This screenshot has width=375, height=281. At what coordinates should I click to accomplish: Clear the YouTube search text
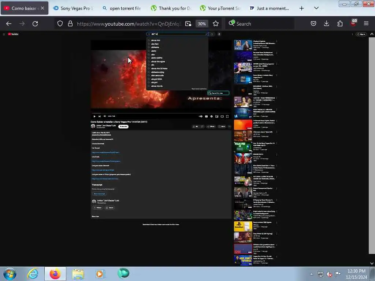click(x=207, y=34)
